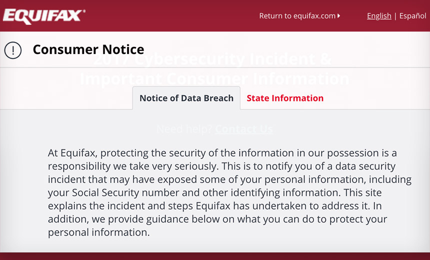Open the Return to equifax.com link
The width and height of the screenshot is (430, 260).
[297, 16]
